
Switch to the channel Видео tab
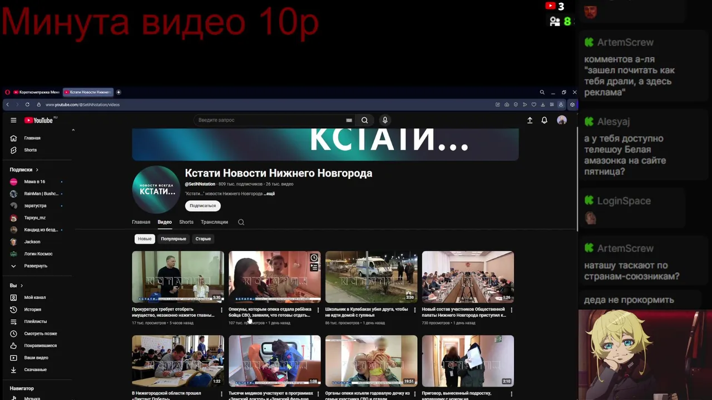click(165, 222)
